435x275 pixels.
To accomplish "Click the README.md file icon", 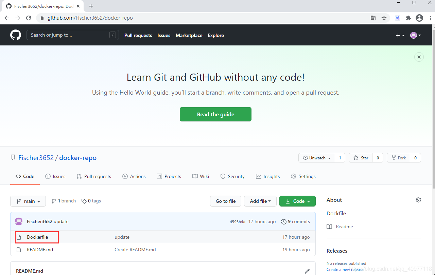I will coord(19,250).
